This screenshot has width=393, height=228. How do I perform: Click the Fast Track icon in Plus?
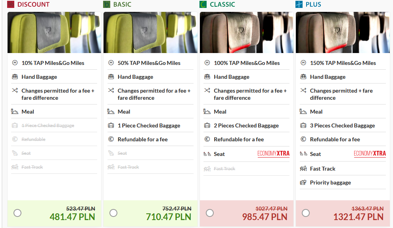pos(303,169)
